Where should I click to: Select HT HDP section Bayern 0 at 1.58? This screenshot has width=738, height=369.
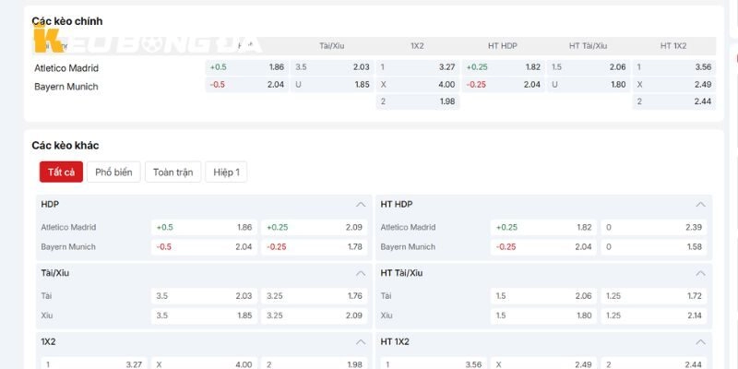[654, 247]
